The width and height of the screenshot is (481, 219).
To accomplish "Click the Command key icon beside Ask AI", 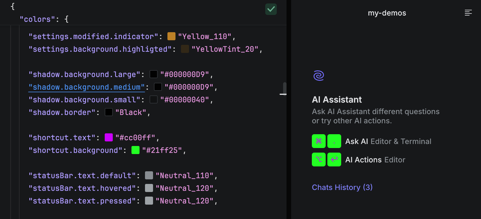I will tap(318, 141).
